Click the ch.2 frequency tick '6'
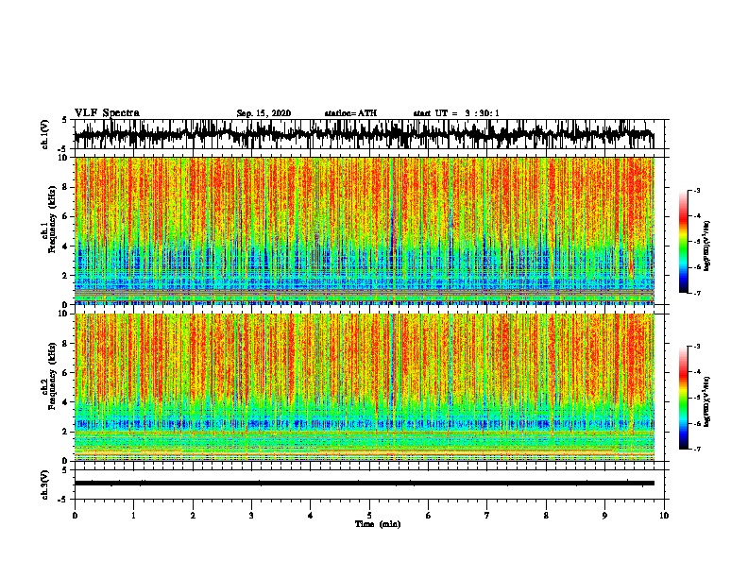 [x=66, y=373]
